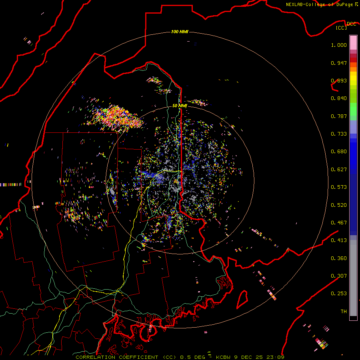Screen dimensions: 360x360
Task: Select the 0.520 scale value
Action: (339, 205)
